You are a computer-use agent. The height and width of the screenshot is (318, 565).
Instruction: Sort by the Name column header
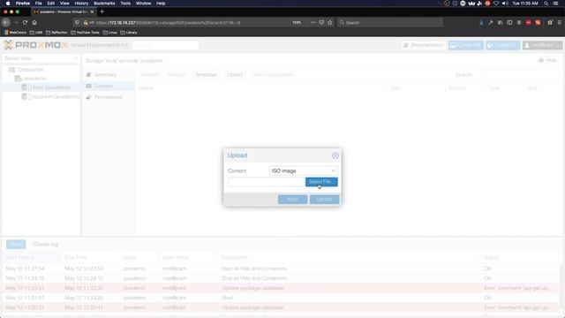tap(146, 88)
